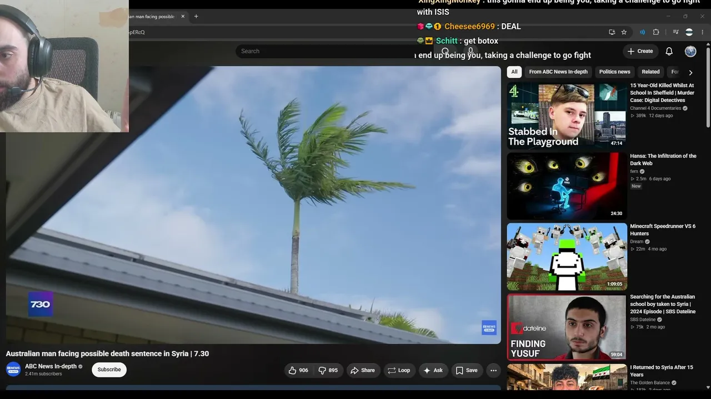
Task: Select the All filter chip
Action: point(514,71)
